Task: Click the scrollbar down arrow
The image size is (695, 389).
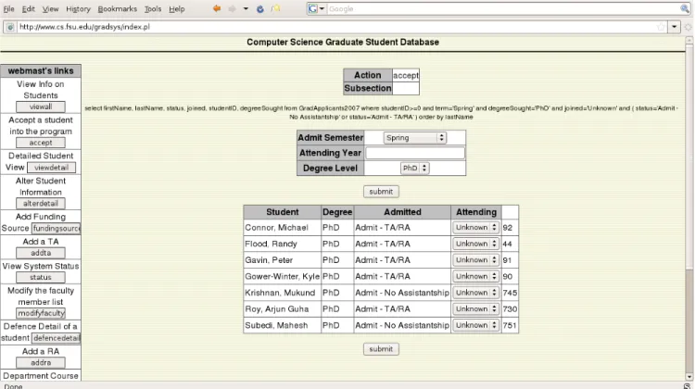Action: 689,377
